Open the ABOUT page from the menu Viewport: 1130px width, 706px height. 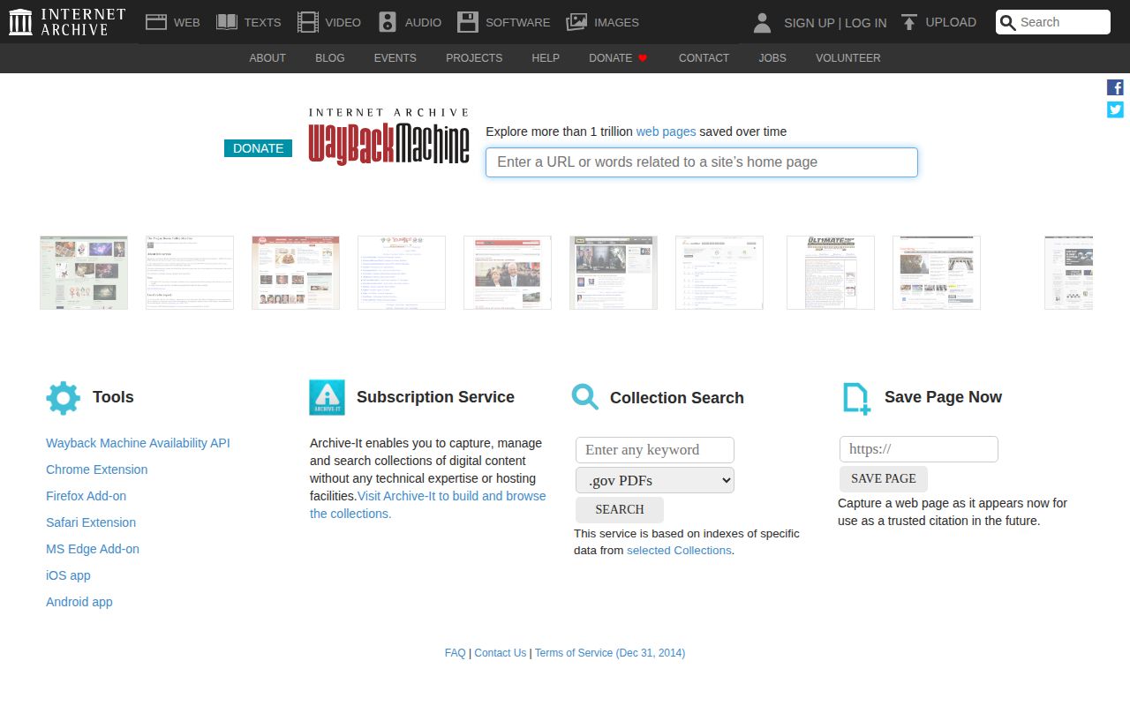coord(267,58)
